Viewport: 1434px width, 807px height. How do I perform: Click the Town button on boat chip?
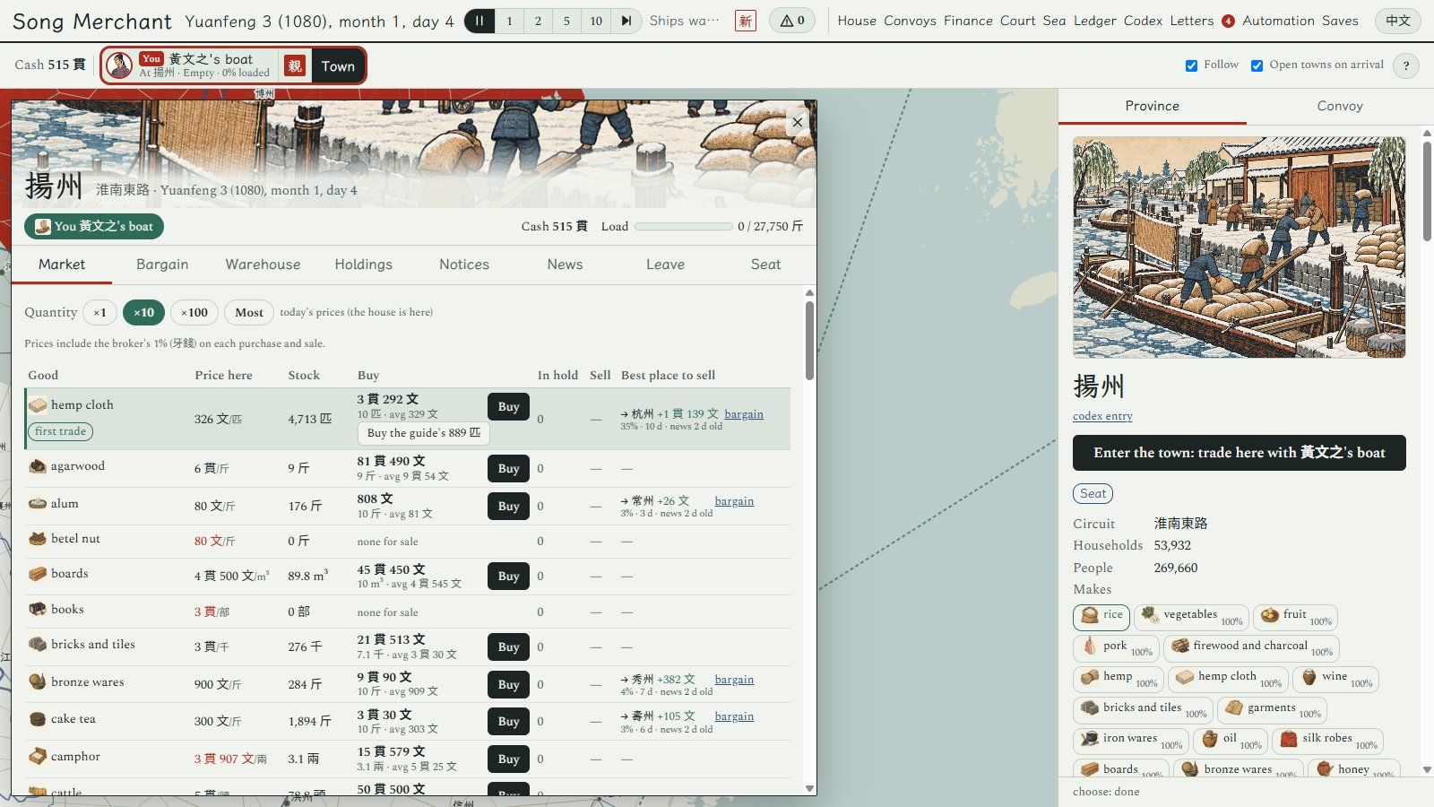(x=338, y=65)
